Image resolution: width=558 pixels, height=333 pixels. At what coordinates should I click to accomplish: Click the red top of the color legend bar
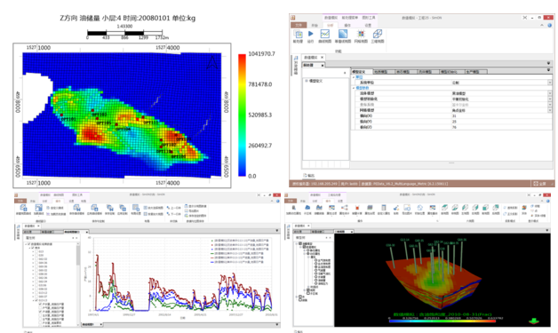[x=242, y=57]
